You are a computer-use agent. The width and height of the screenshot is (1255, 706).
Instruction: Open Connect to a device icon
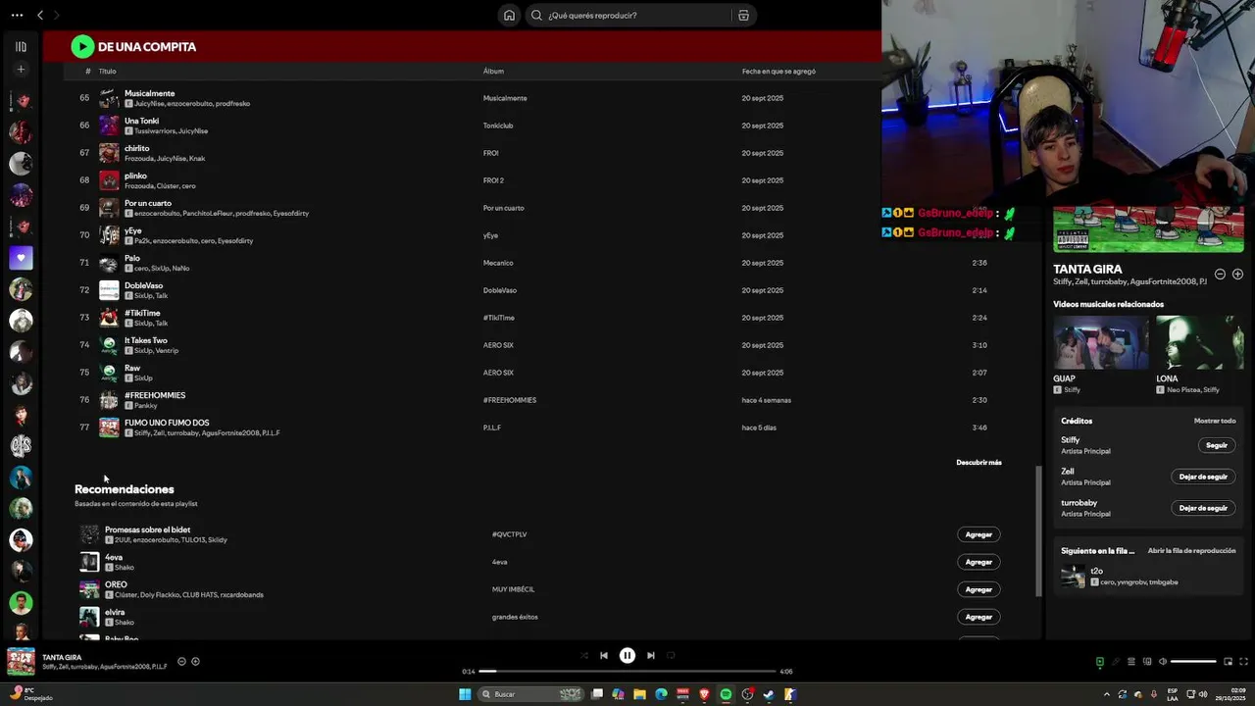[1147, 661]
